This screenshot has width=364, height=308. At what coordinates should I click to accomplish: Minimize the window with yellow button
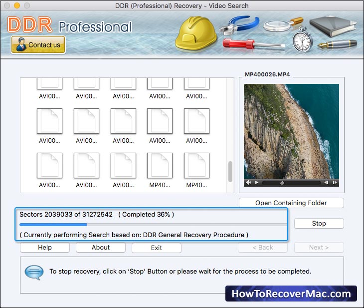coord(17,5)
